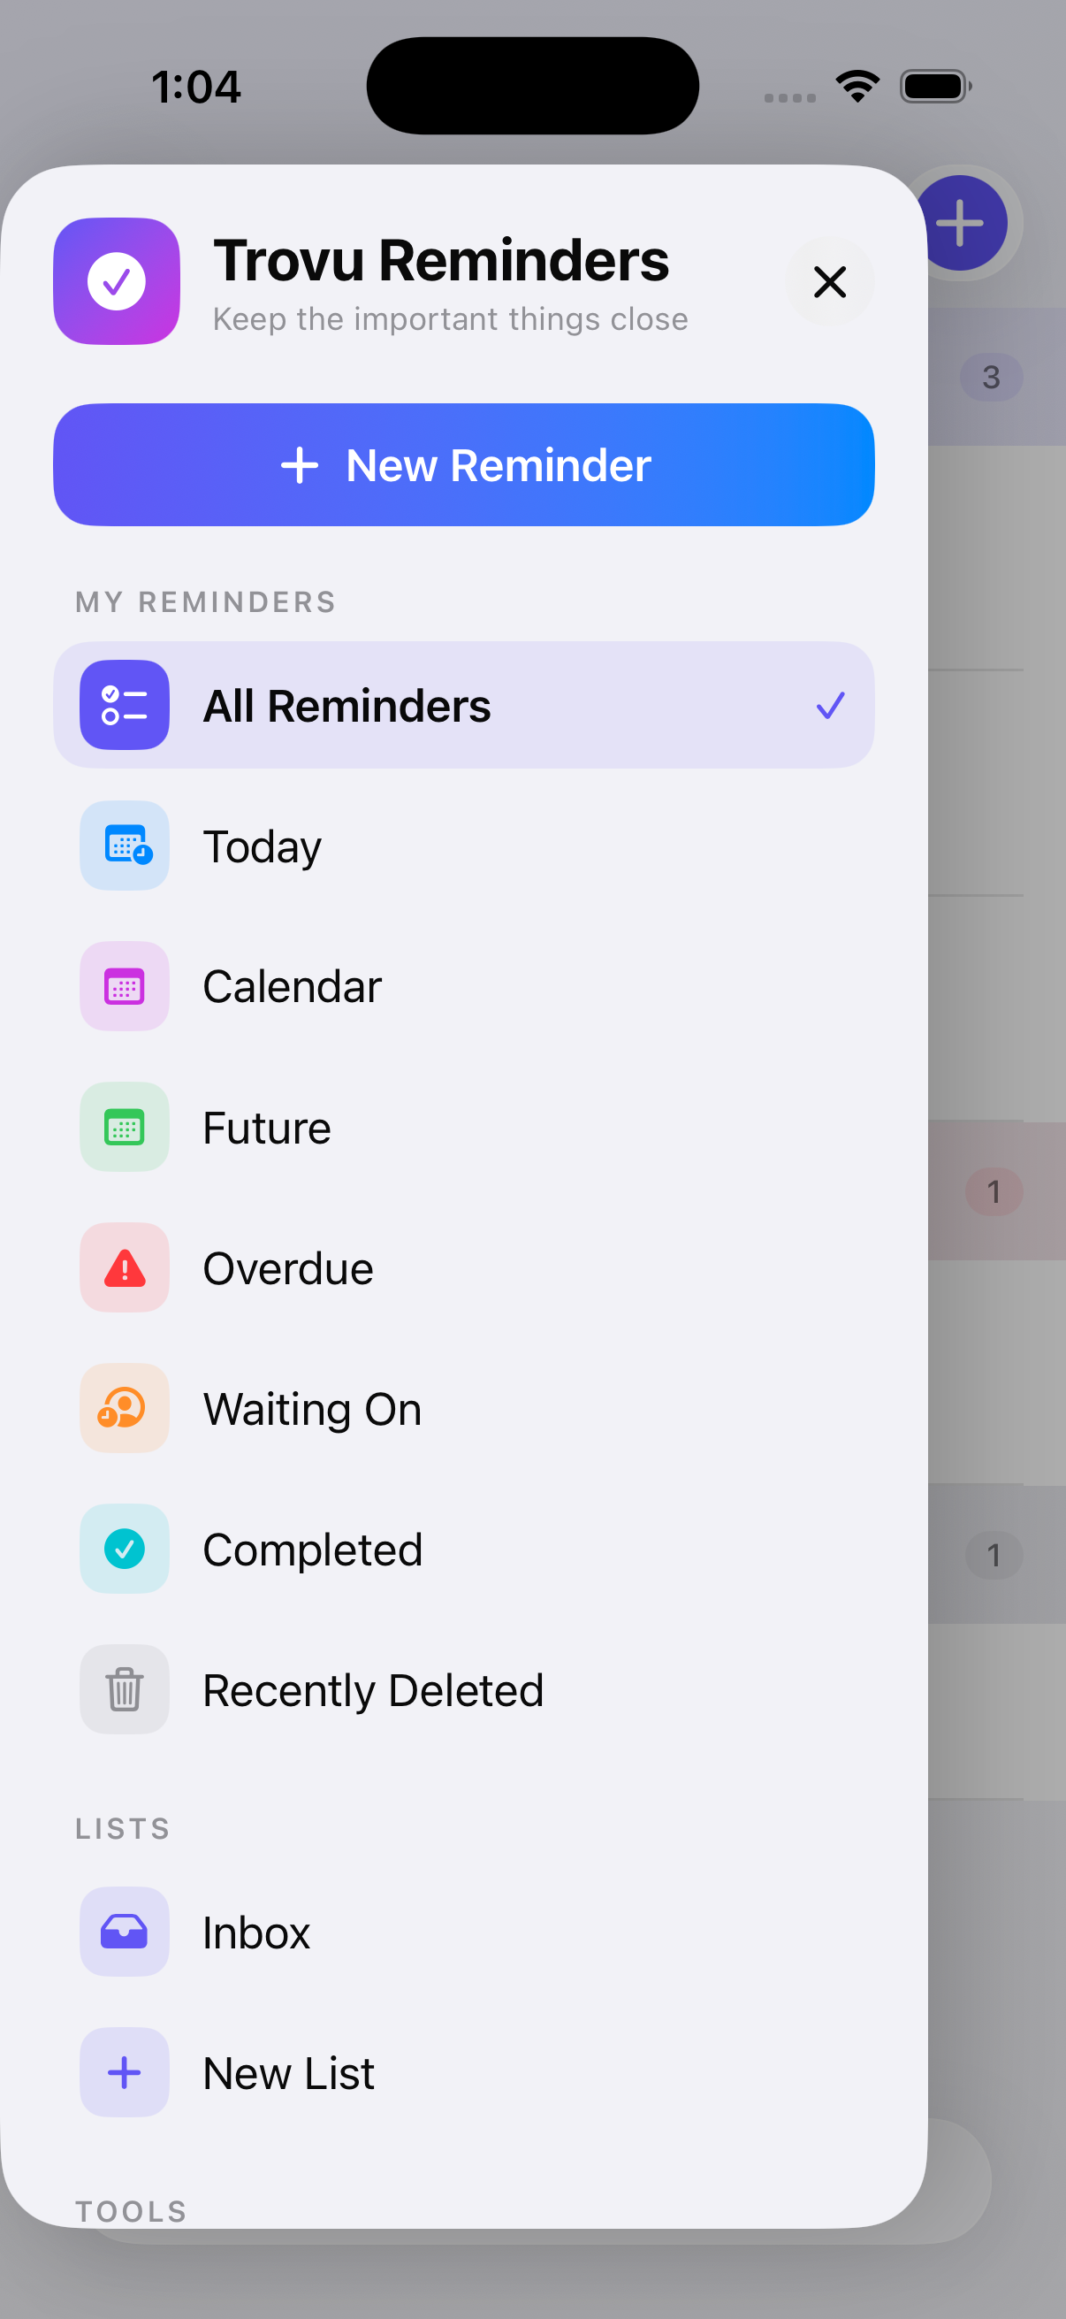Open the Waiting On view
Image resolution: width=1066 pixels, height=2319 pixels.
[x=464, y=1407]
